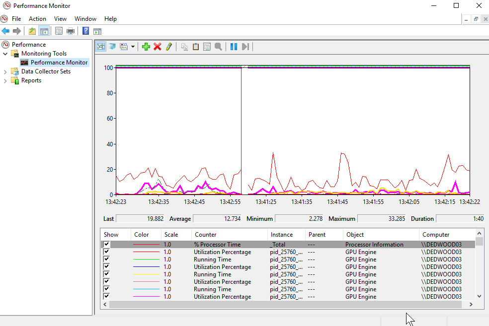The width and height of the screenshot is (489, 326).
Task: Delete the selected counter
Action: coord(158,46)
